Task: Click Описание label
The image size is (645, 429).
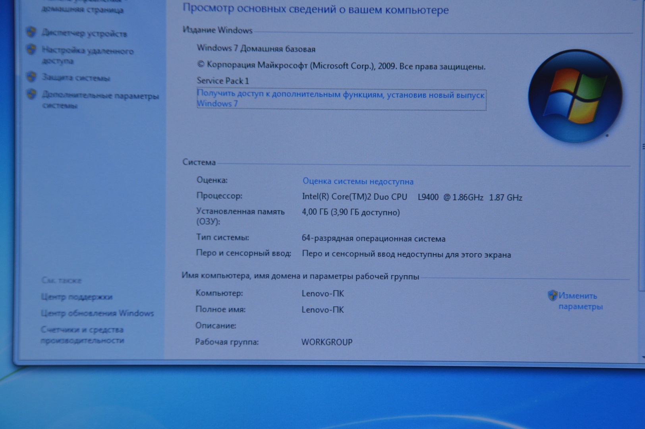Action: (x=216, y=326)
